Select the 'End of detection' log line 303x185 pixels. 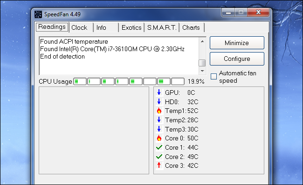coord(62,56)
